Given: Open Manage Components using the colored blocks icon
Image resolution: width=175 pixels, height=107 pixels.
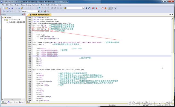Looking at the screenshot, I should click(45, 11).
